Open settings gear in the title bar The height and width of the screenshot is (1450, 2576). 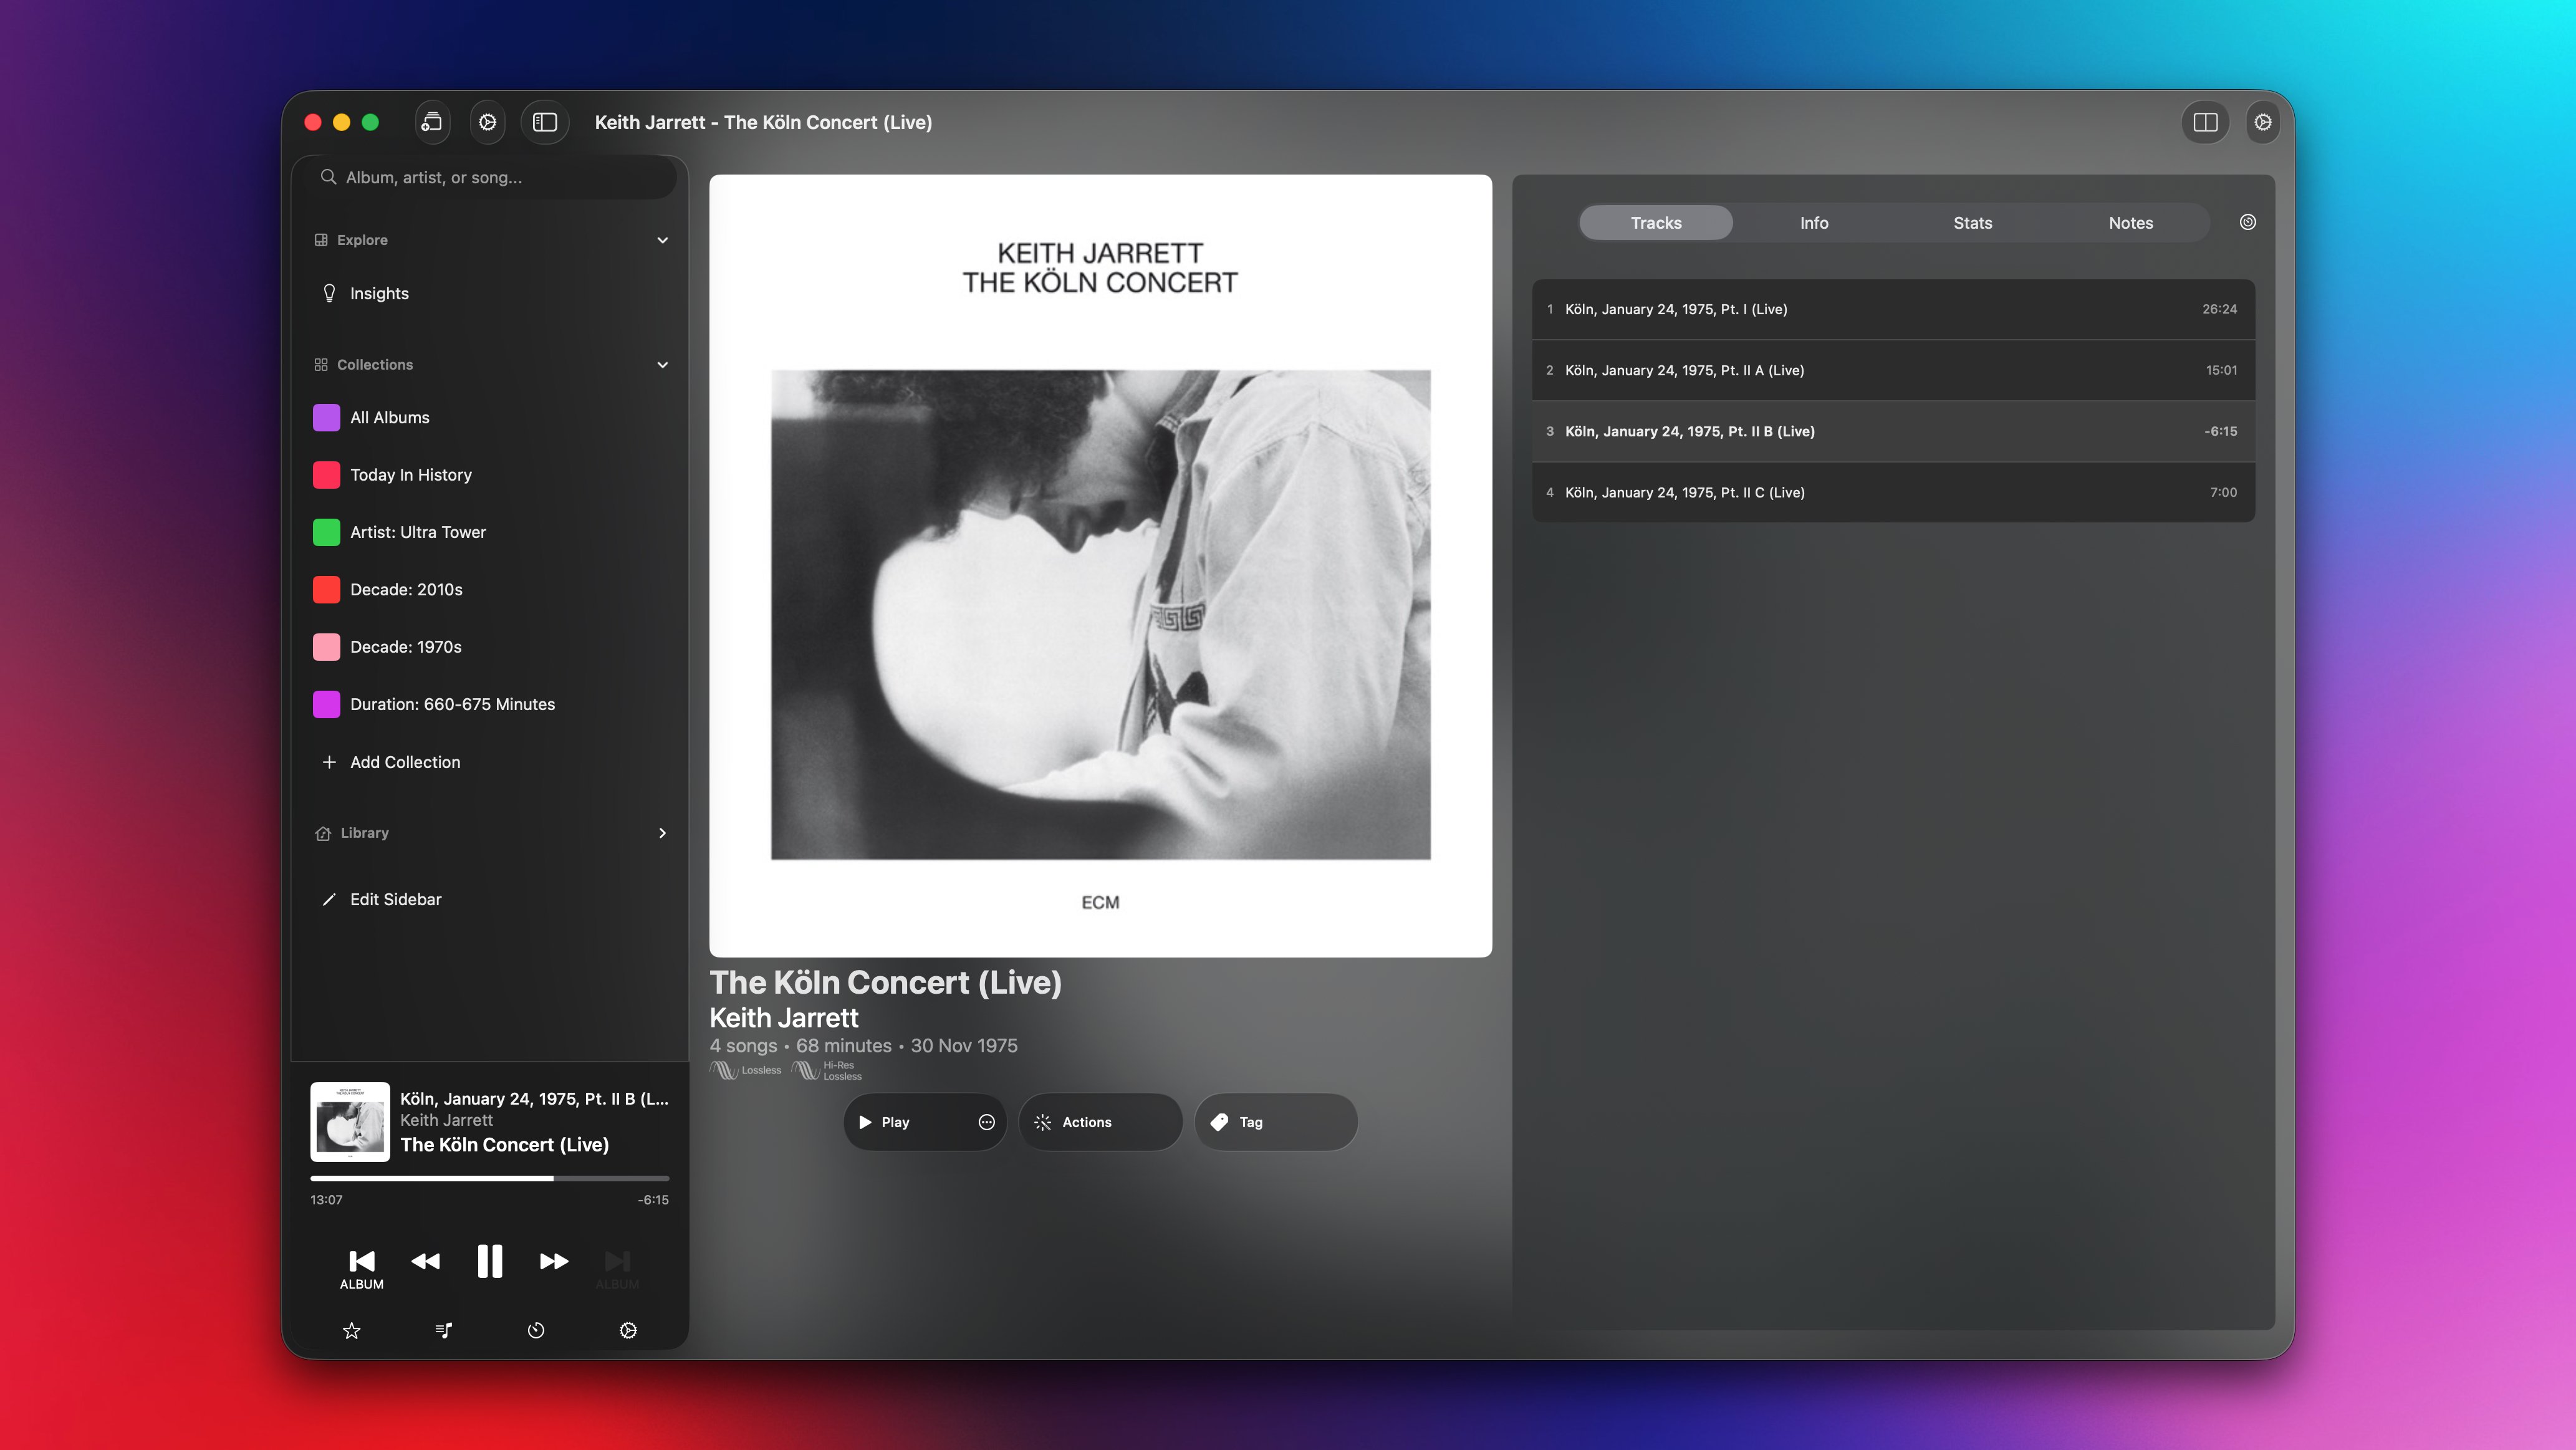(488, 122)
